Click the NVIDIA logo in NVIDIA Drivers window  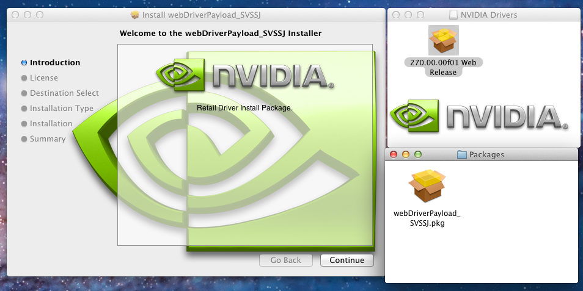point(479,115)
